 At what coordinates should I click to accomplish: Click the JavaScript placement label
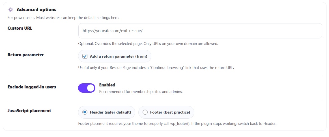29,111
